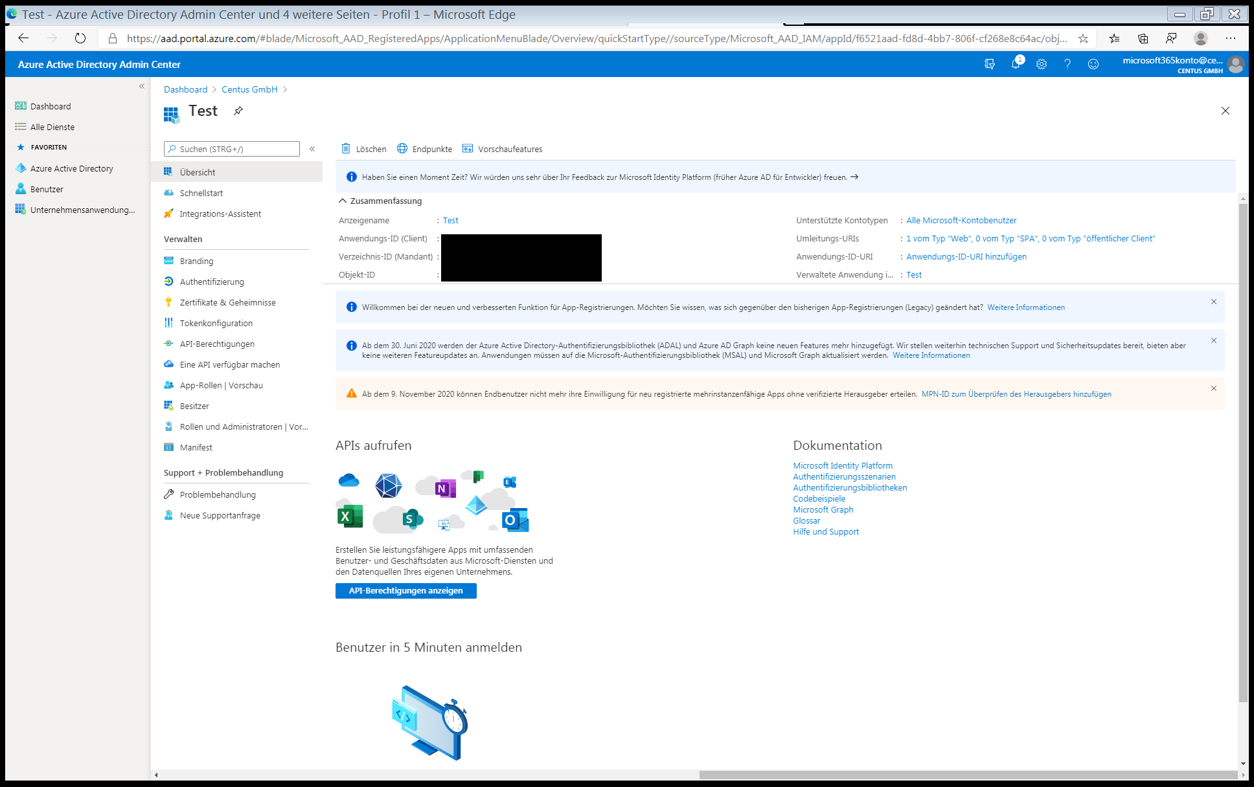Screen dimensions: 1254x787
Task: Open the portal settings gear icon
Action: pos(1042,64)
